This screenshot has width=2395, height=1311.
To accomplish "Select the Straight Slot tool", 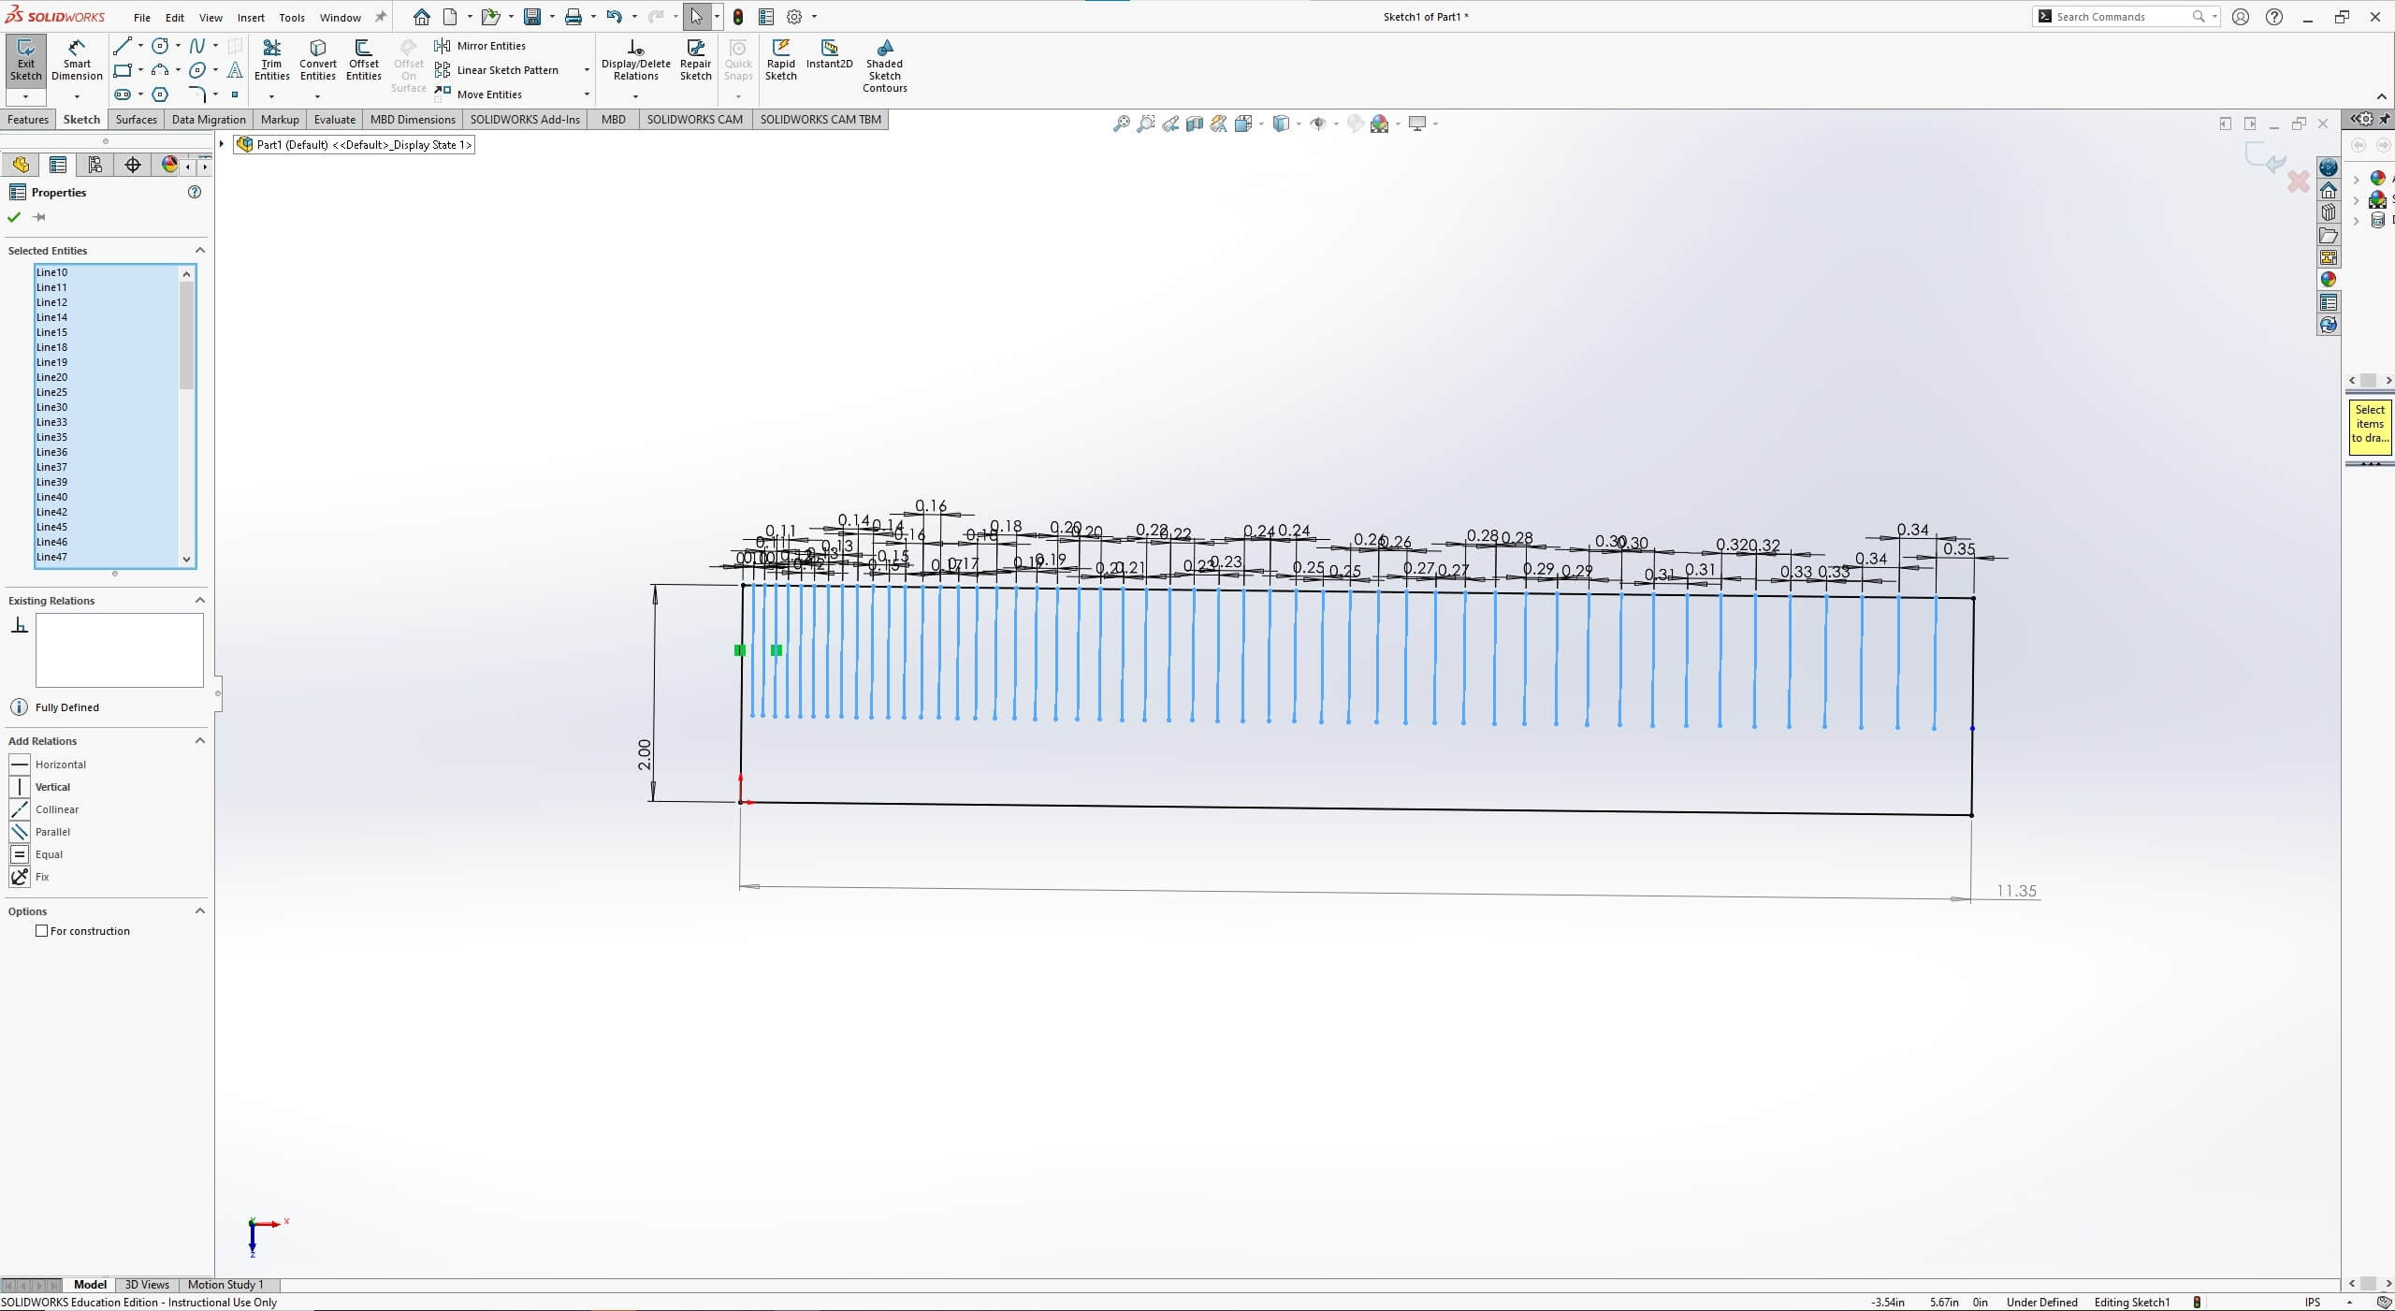I will [x=122, y=95].
